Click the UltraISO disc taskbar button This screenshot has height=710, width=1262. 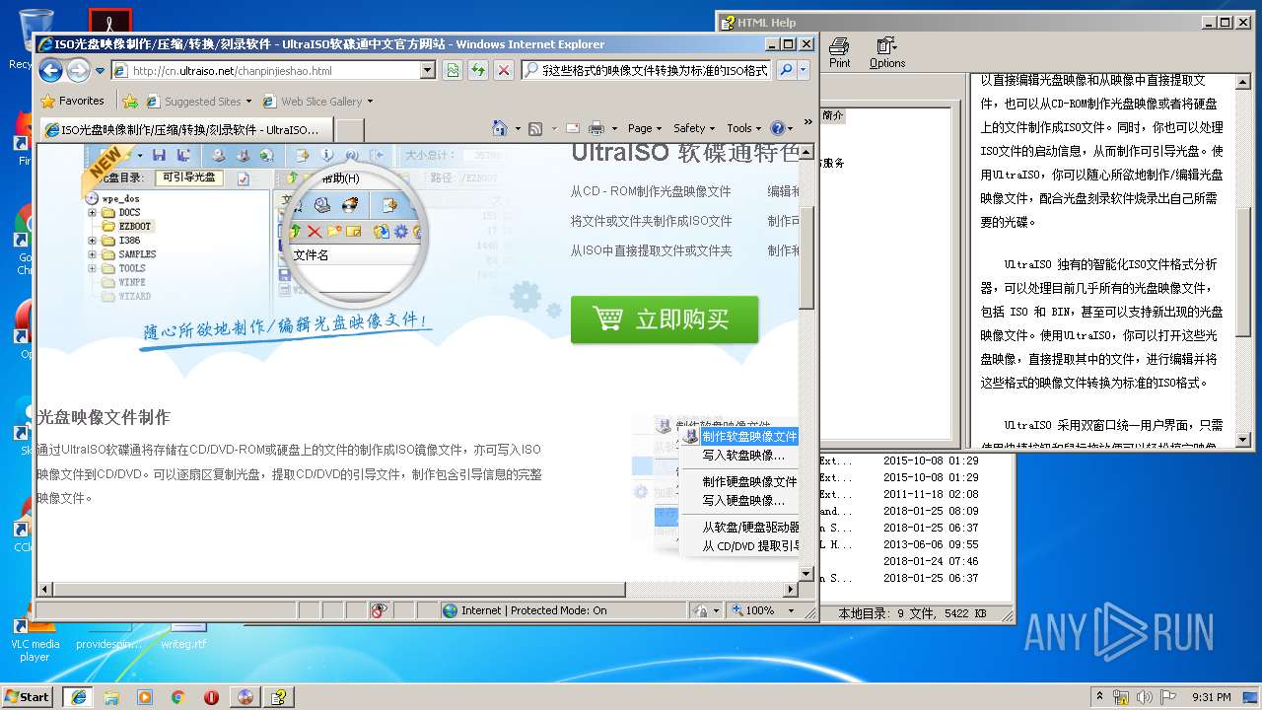245,697
